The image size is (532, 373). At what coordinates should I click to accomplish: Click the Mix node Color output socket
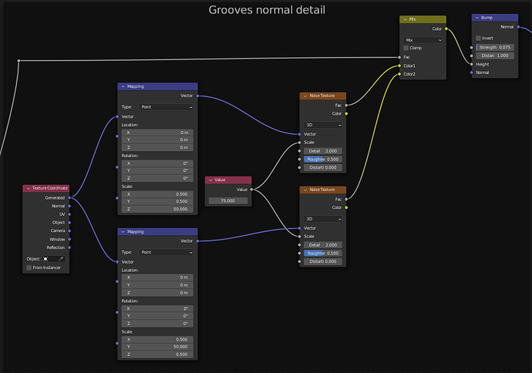pos(446,29)
